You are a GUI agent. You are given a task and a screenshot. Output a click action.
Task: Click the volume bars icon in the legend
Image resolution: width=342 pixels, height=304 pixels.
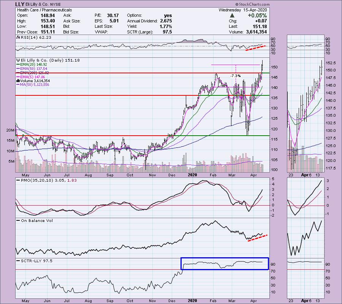(x=18, y=81)
